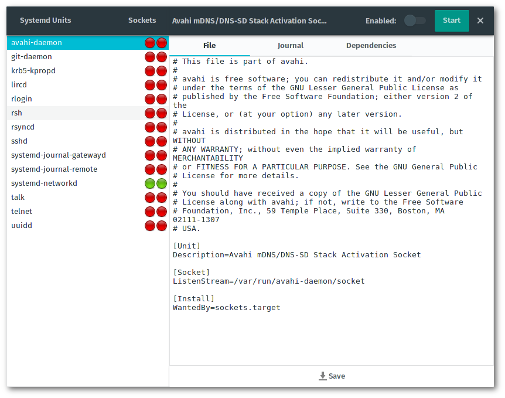Click the first red status dot for avahi-daemon
The width and height of the screenshot is (505, 398).
pos(150,43)
